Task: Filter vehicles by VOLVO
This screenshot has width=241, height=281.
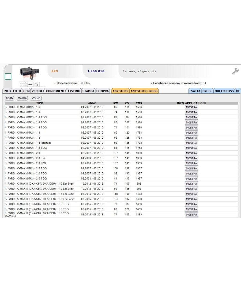Action: point(36,98)
